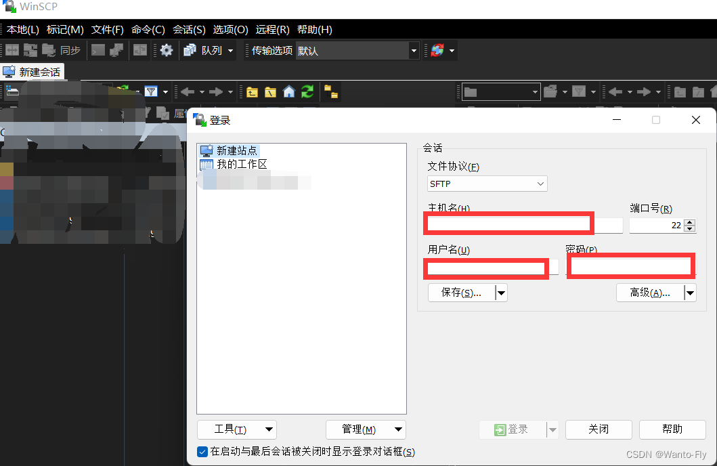Viewport: 717px width, 466px height.
Task: Open Preferences via the gear icon
Action: pos(167,50)
